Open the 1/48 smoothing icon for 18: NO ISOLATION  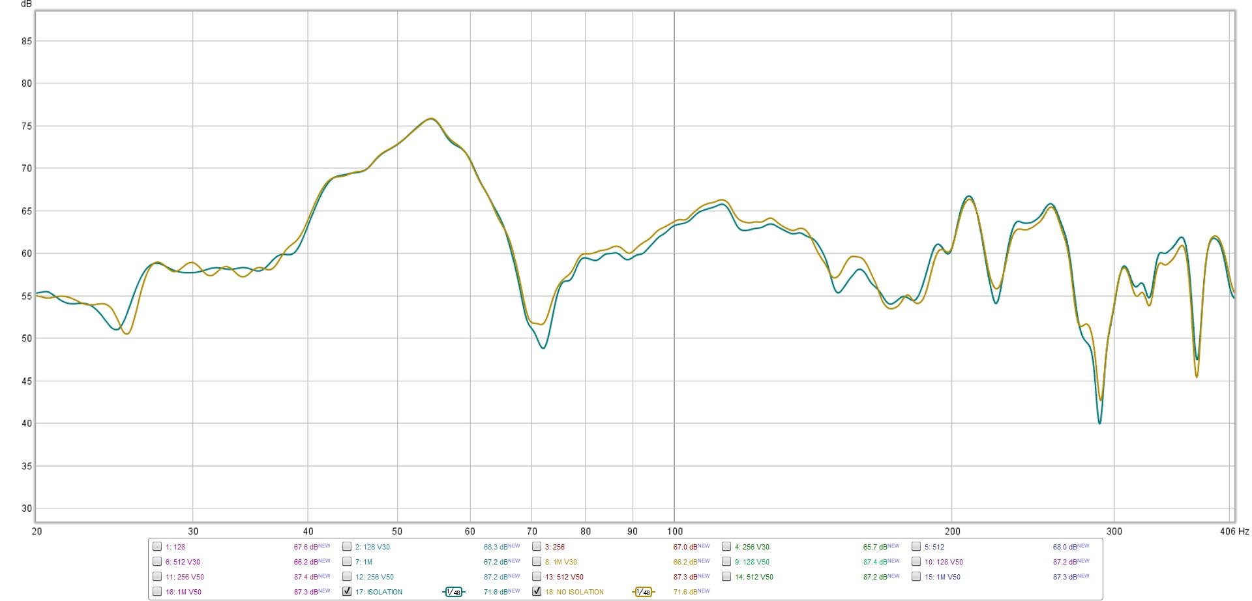[x=643, y=592]
